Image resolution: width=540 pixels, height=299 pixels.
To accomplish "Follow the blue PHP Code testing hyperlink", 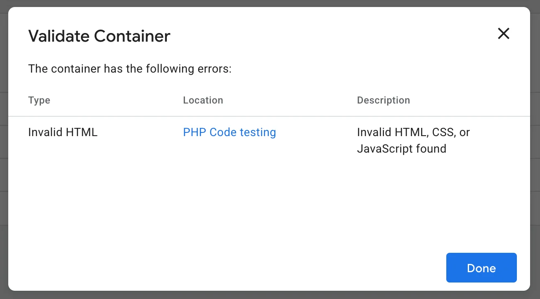I will (229, 132).
